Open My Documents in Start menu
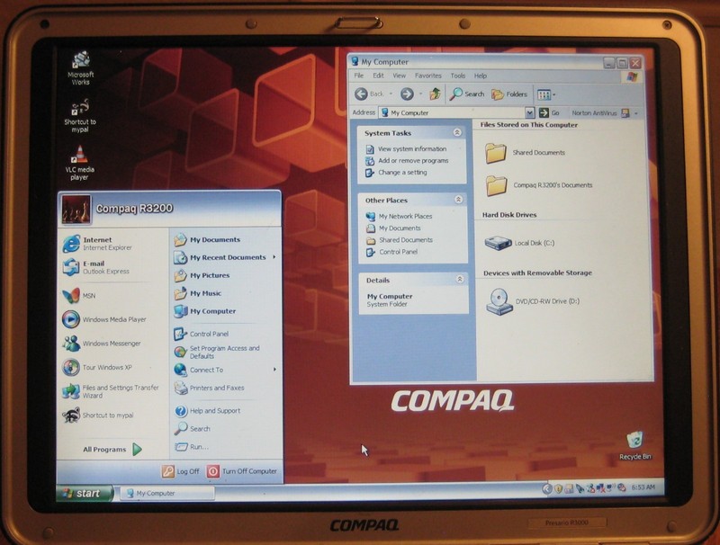This screenshot has height=545, width=720. click(207, 239)
